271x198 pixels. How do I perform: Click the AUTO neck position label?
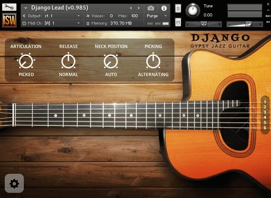pyautogui.click(x=111, y=74)
